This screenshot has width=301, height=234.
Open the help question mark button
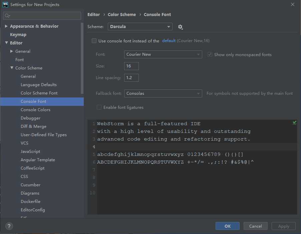[x=9, y=226]
